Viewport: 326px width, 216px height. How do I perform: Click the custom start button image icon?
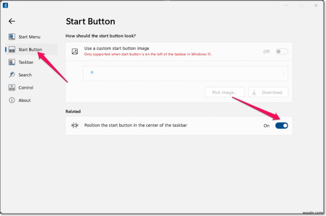(x=75, y=52)
